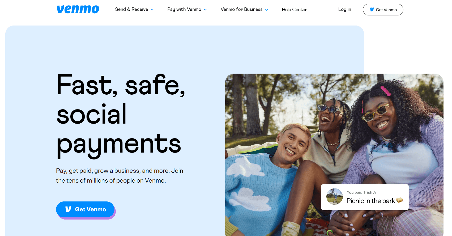Click the V icon in the header Get Venmo button
The width and height of the screenshot is (452, 236).
[372, 10]
